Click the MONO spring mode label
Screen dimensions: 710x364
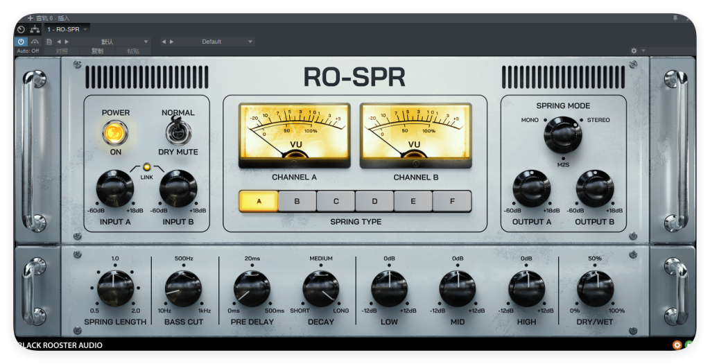[x=530, y=120]
